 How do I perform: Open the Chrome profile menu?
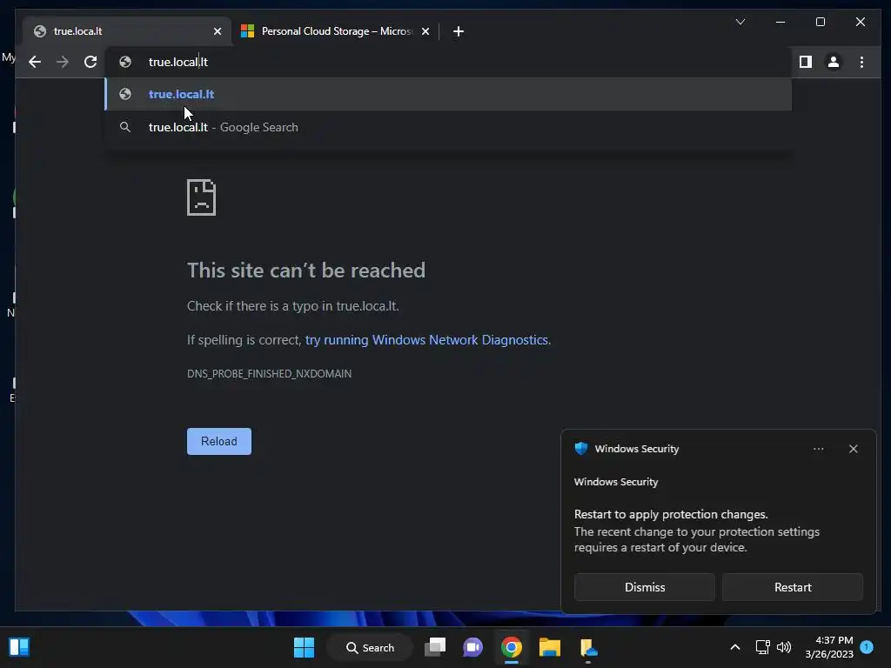(833, 62)
